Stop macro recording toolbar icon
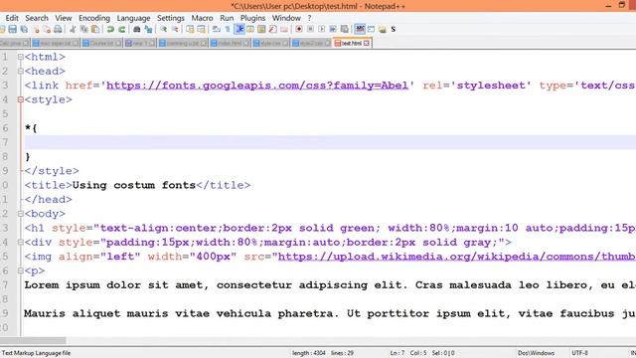The width and height of the screenshot is (636, 358). [310, 29]
